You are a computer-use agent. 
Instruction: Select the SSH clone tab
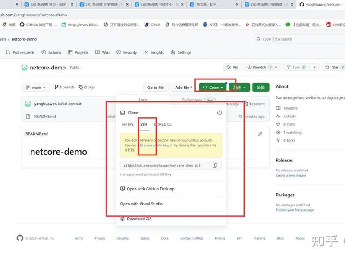point(144,124)
